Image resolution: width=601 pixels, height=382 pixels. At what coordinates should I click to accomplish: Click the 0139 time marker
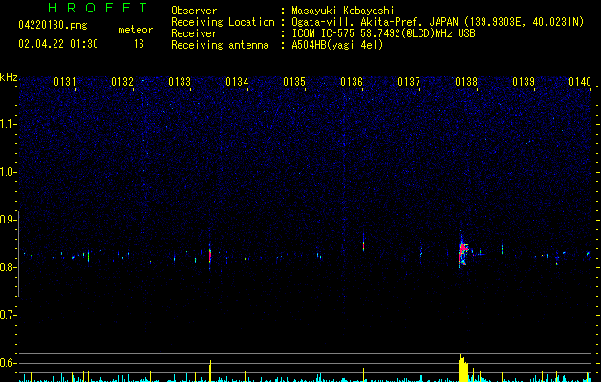[x=524, y=82]
